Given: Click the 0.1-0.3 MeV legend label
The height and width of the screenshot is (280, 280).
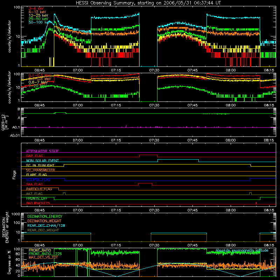Looking at the screenshot, I should click(40, 75).
